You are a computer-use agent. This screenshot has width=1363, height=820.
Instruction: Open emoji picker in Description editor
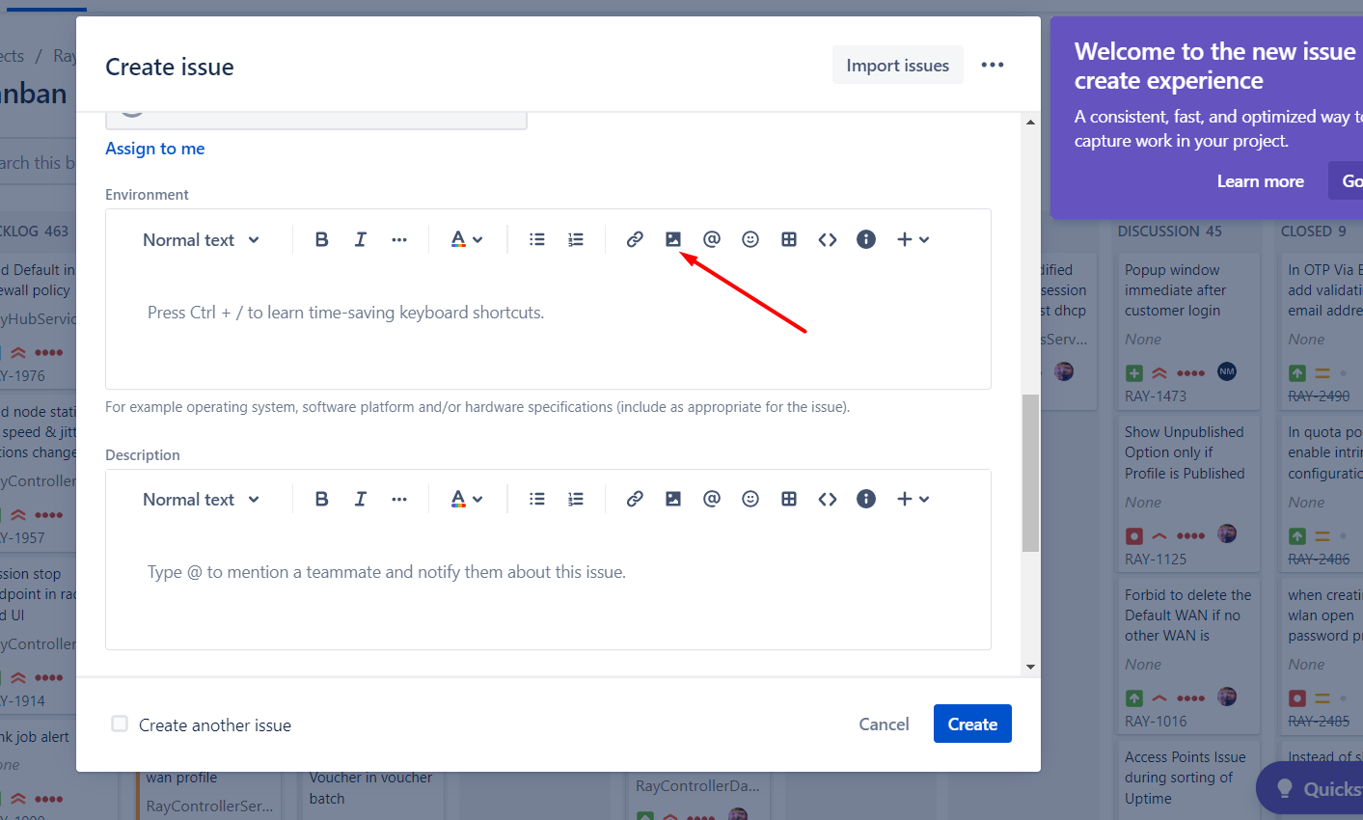coord(750,499)
